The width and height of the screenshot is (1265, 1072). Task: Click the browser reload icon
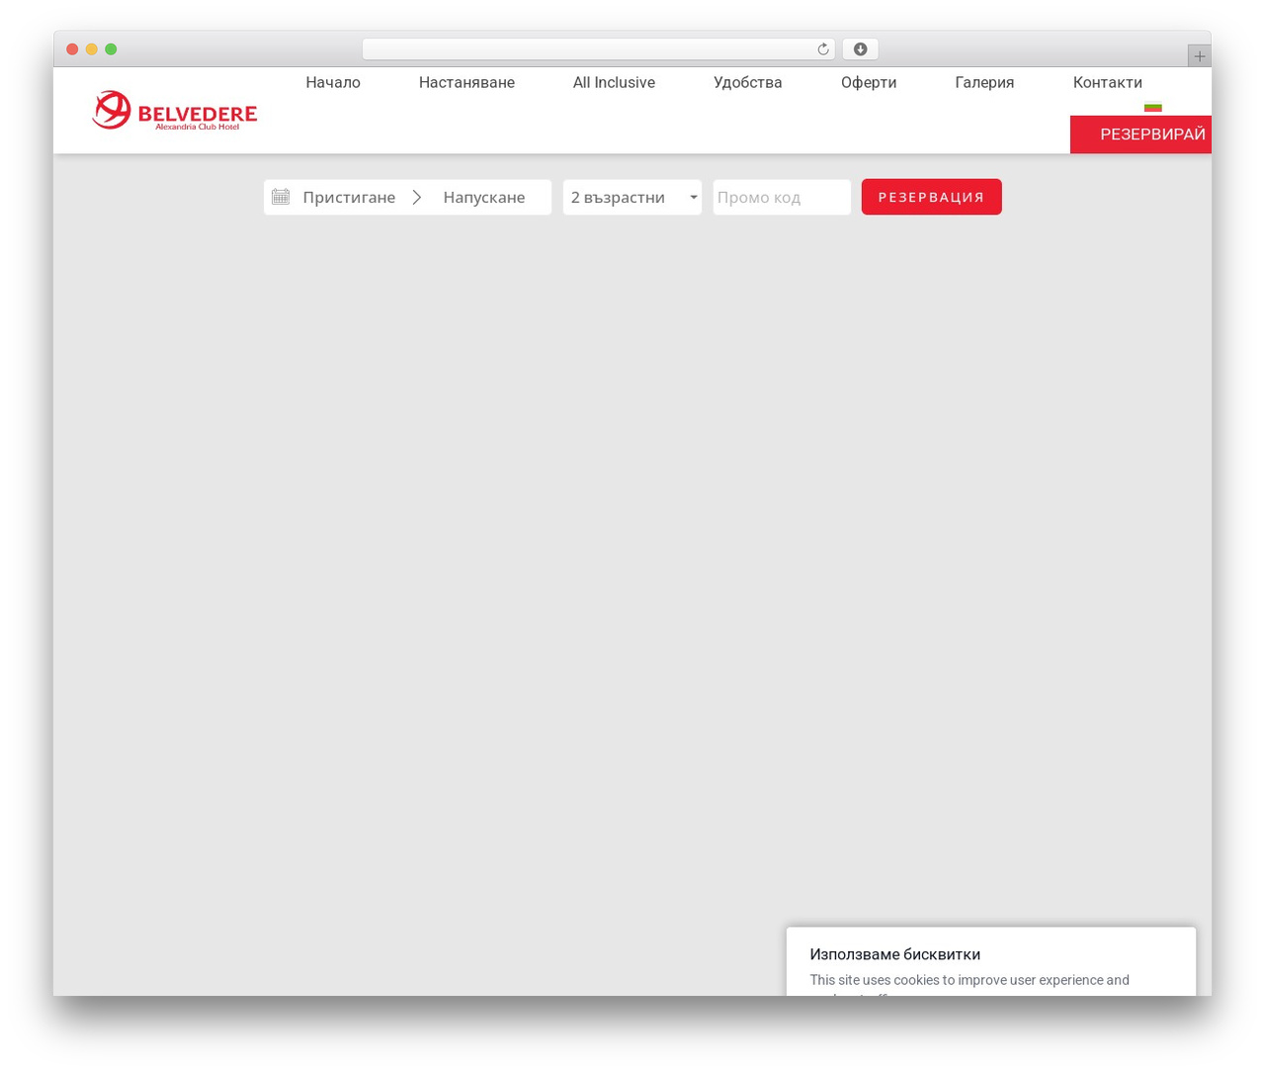[822, 49]
